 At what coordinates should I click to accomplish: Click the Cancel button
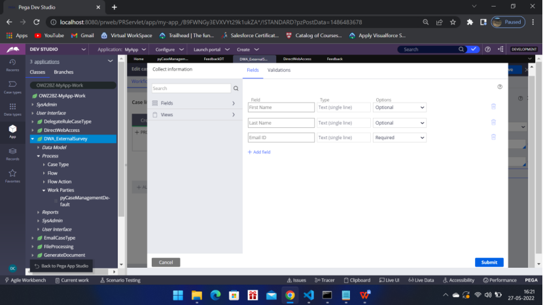166,262
